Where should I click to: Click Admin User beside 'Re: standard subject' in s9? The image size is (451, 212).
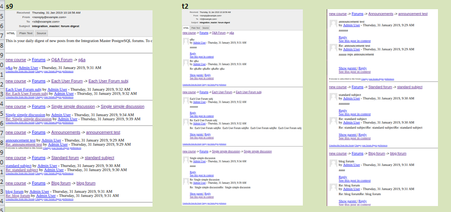point(54,170)
